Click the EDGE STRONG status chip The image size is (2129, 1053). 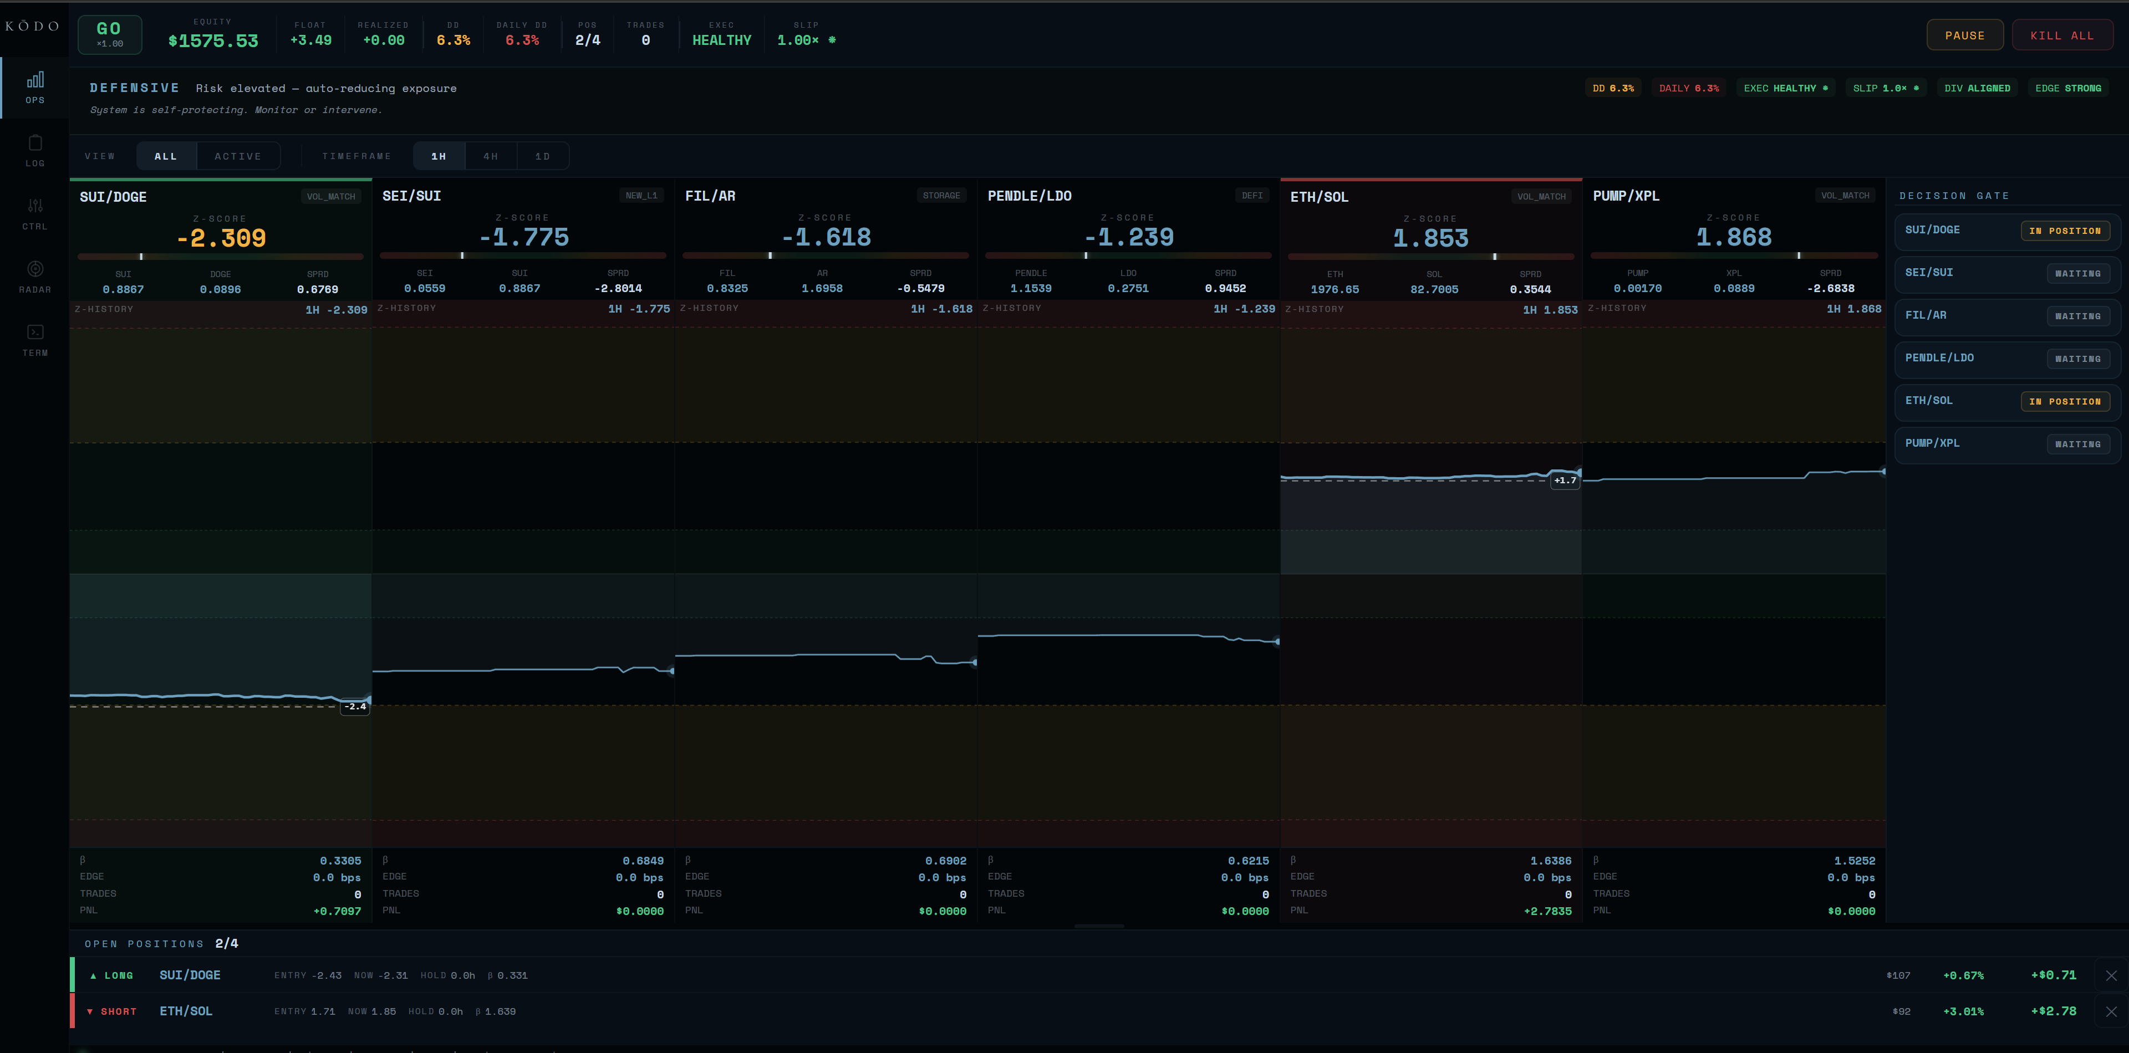2068,88
